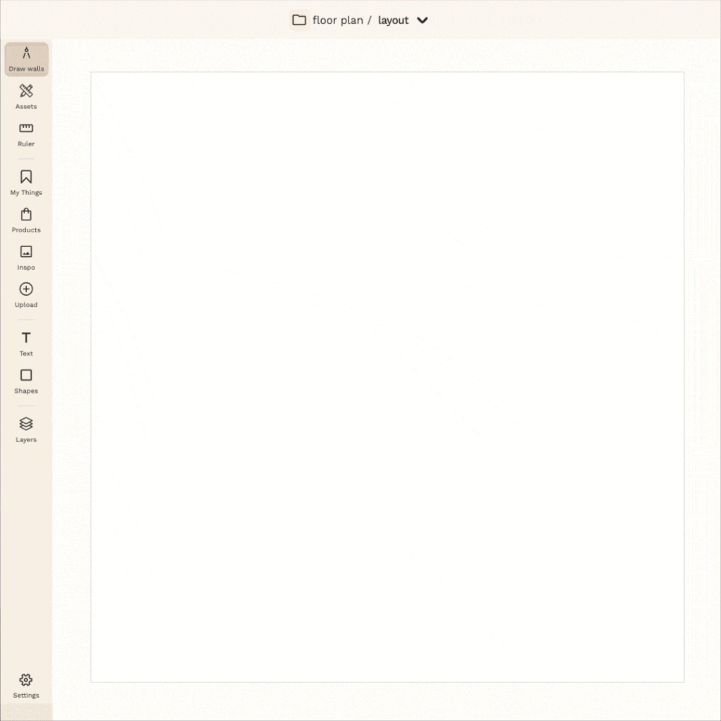Select the Draw walls compass tool
Image resolution: width=721 pixels, height=721 pixels.
26,54
